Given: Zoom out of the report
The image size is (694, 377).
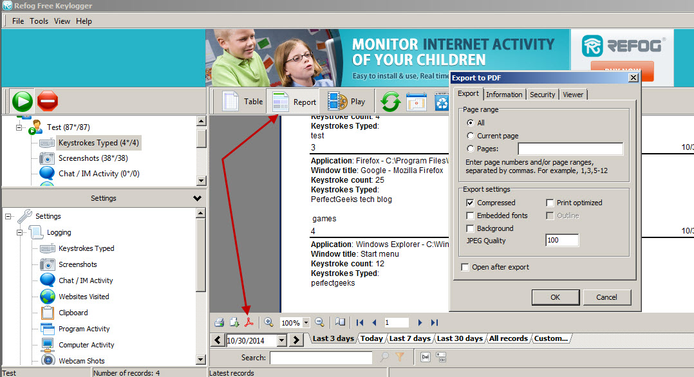Looking at the screenshot, I should (x=319, y=322).
